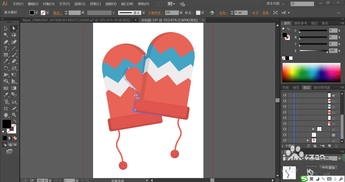The width and height of the screenshot is (345, 182).
Task: Open the 效果(C) menu
Action: [95, 4]
